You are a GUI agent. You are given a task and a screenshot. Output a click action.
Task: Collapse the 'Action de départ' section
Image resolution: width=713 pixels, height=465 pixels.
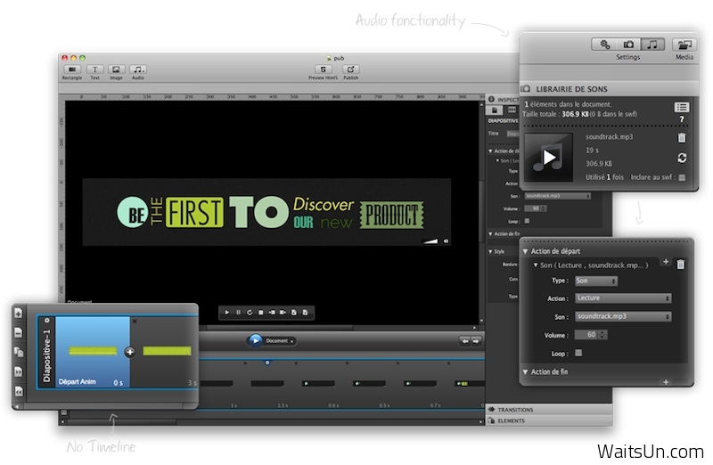click(x=526, y=249)
